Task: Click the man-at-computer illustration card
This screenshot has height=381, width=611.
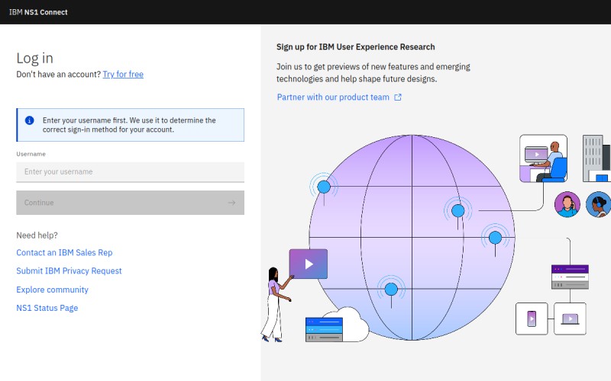Action: pyautogui.click(x=543, y=158)
